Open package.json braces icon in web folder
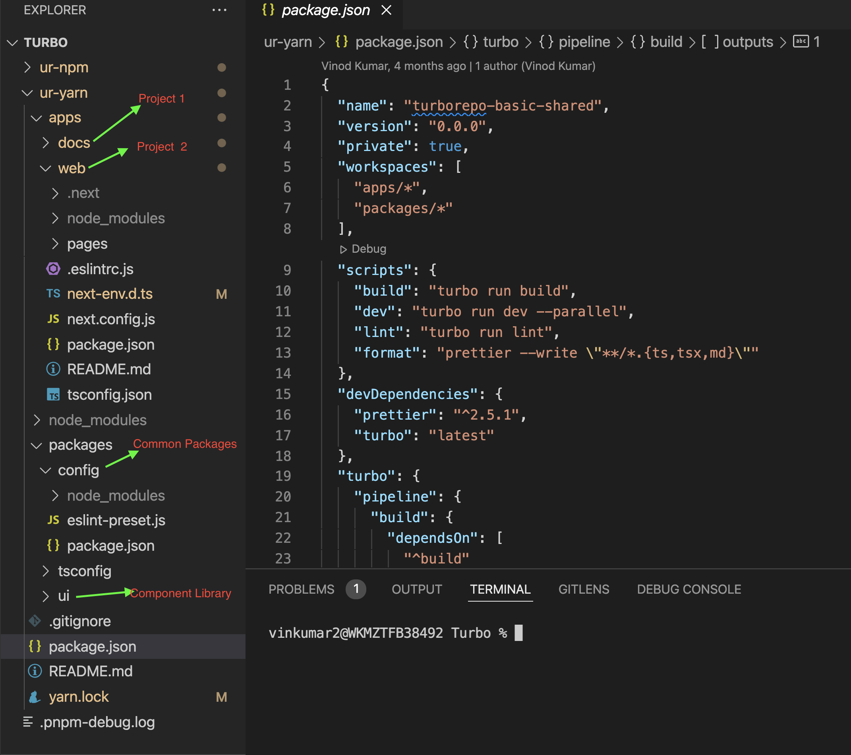The height and width of the screenshot is (755, 851). pyautogui.click(x=53, y=345)
